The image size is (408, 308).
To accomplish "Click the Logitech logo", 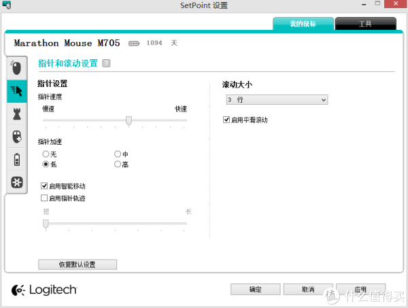I will click(44, 290).
